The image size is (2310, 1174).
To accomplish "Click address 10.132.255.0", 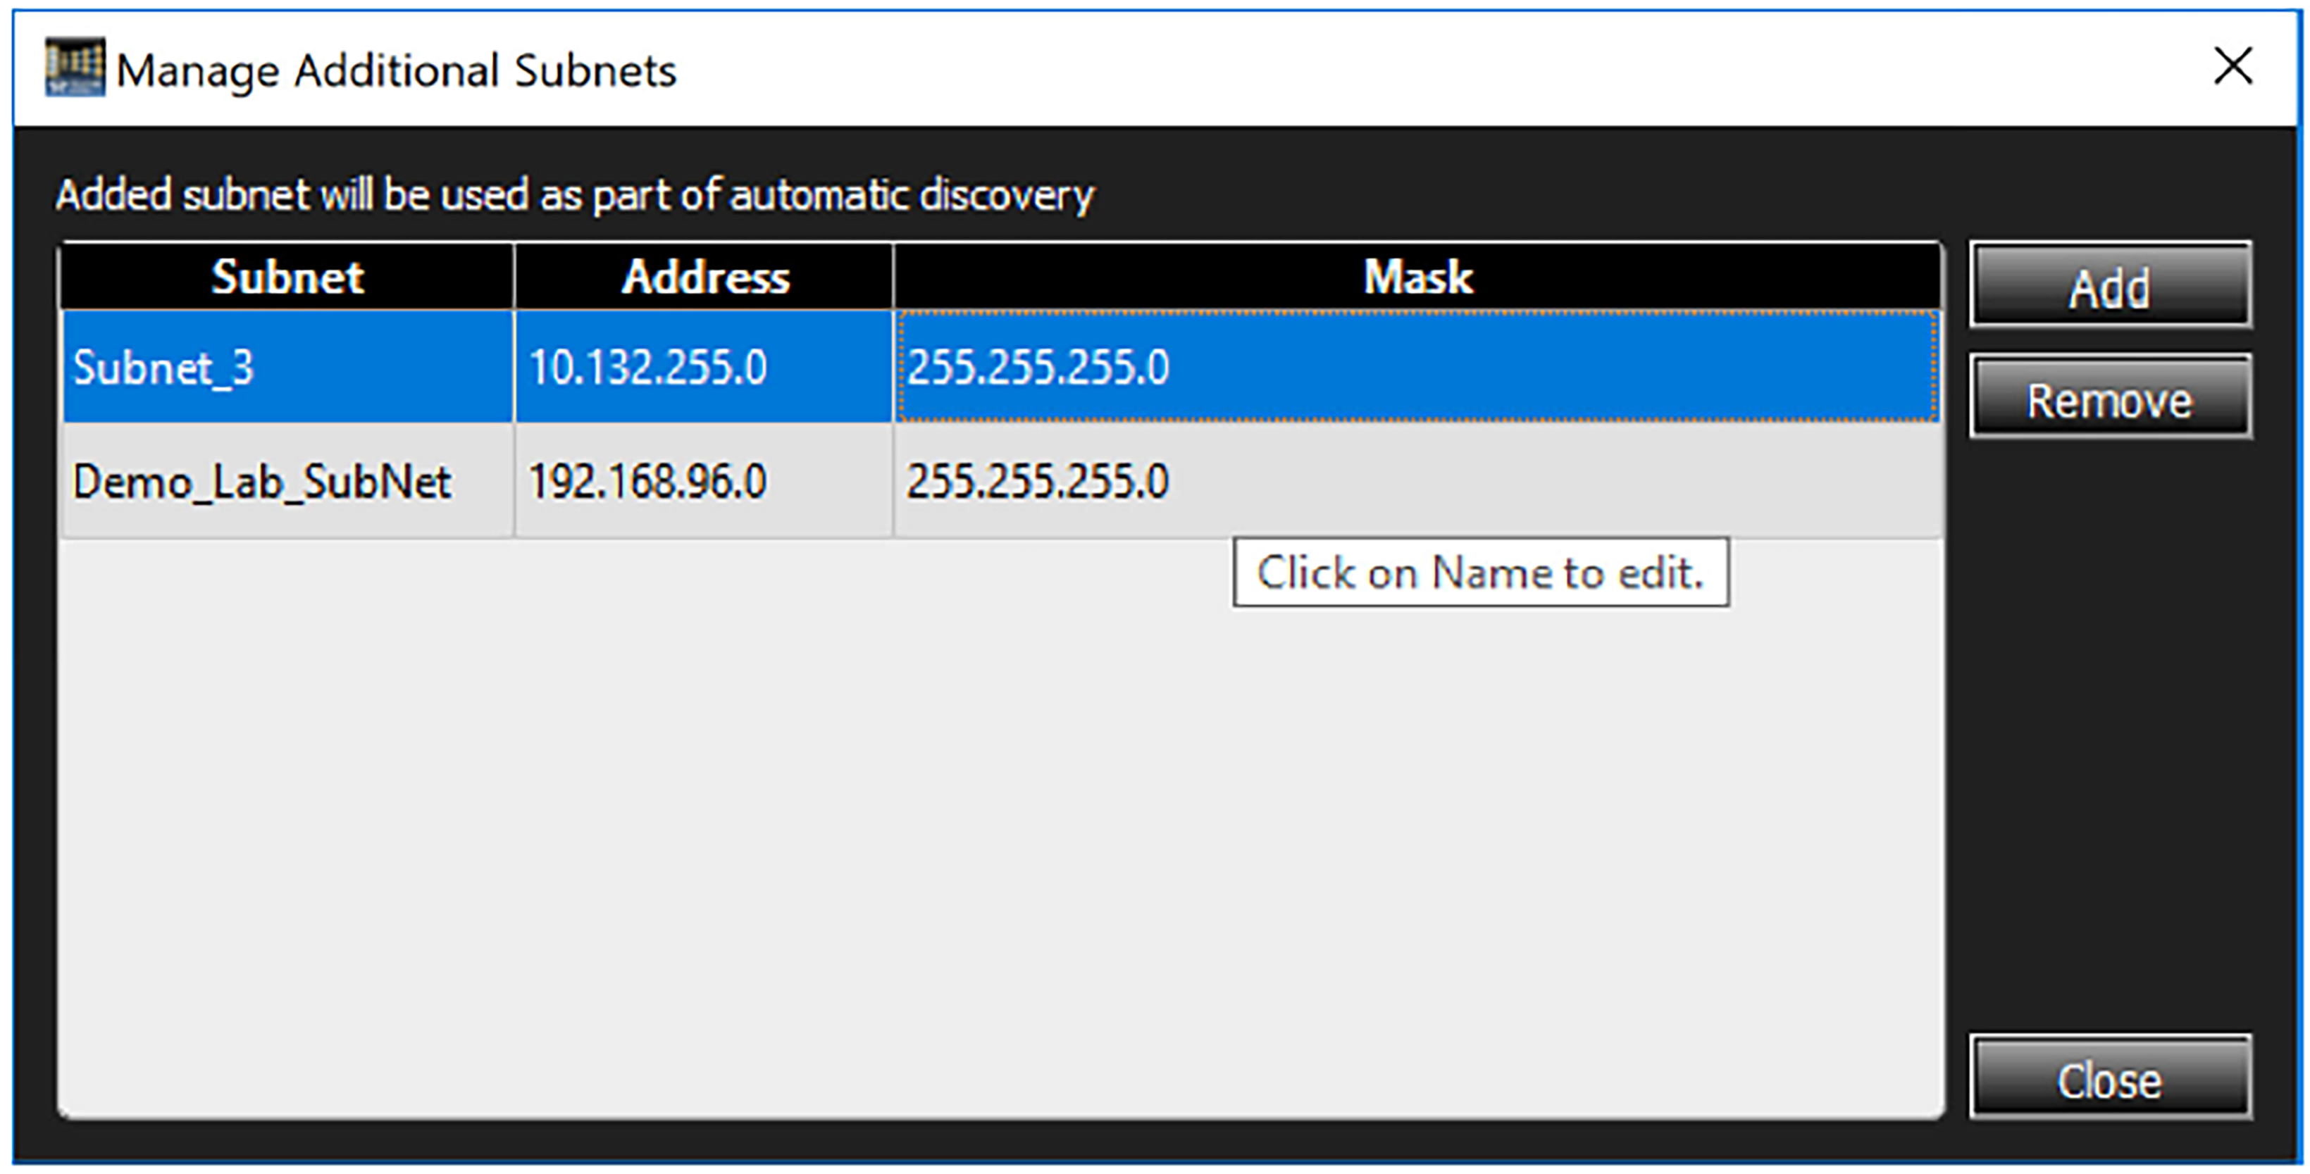I will 704,366.
